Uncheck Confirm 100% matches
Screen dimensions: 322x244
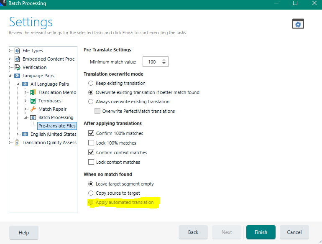(x=91, y=133)
